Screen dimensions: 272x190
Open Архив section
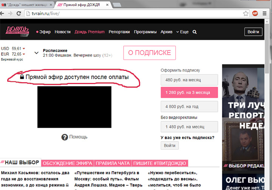coord(166,32)
